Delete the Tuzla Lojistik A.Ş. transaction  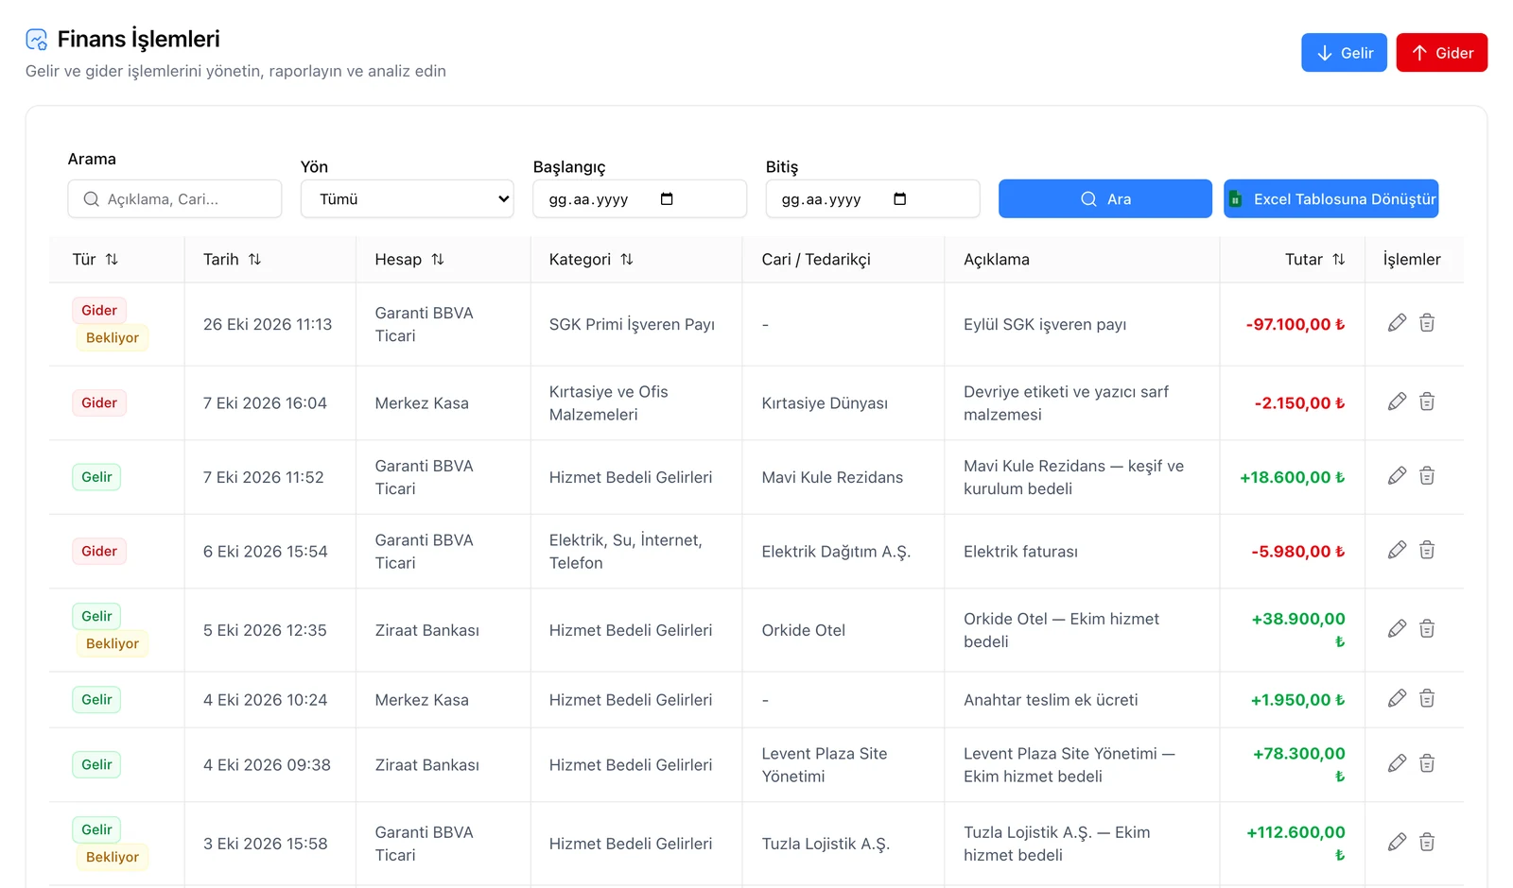tap(1427, 843)
